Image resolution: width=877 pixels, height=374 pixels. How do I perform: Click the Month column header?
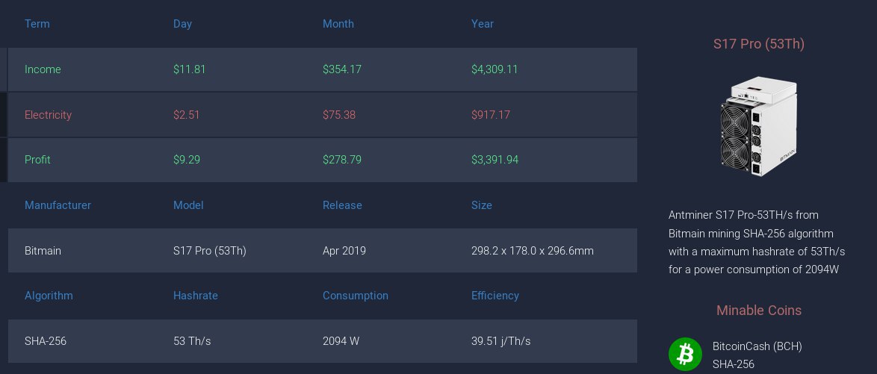coord(338,23)
